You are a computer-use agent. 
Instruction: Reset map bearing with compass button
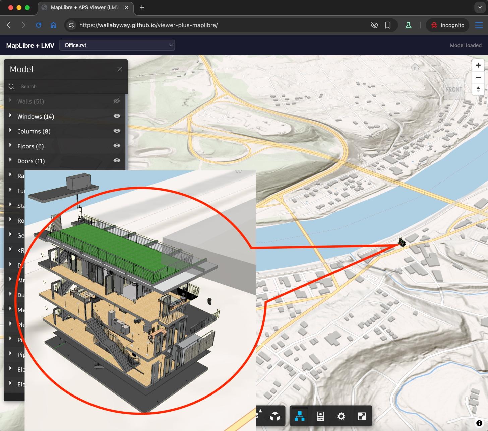tap(478, 89)
